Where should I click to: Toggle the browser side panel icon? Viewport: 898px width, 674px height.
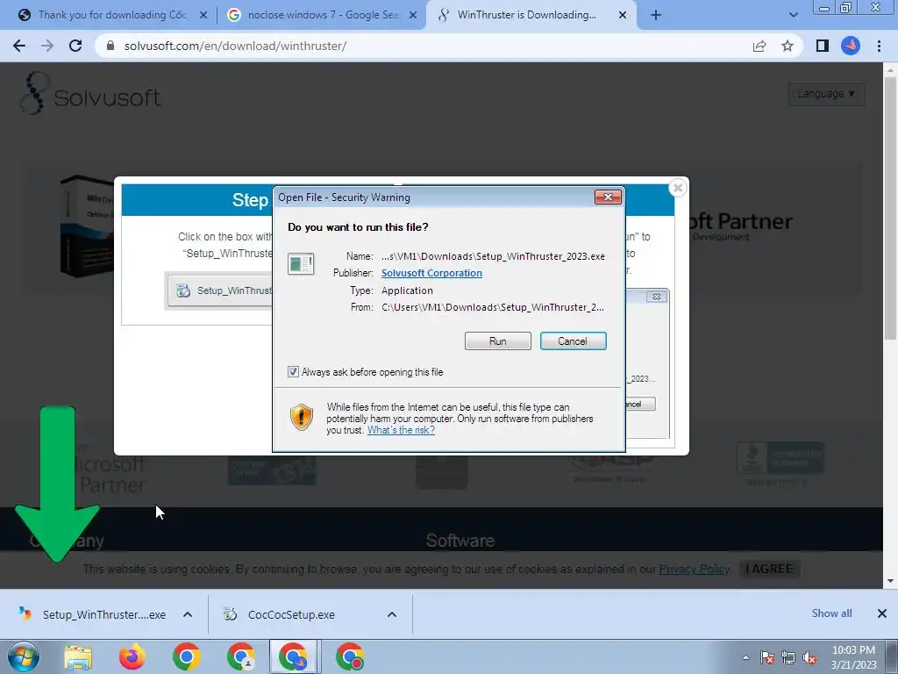point(823,46)
